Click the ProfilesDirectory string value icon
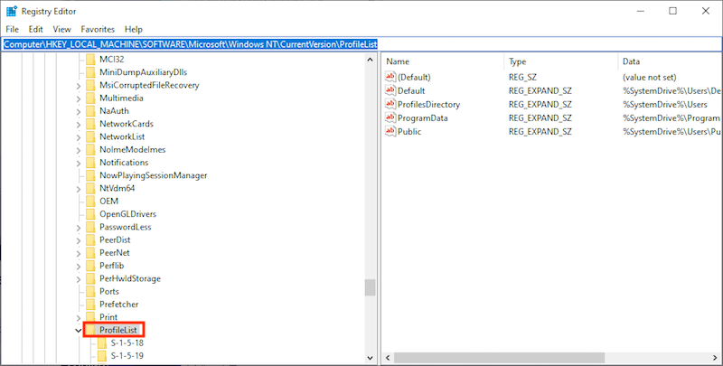 390,104
